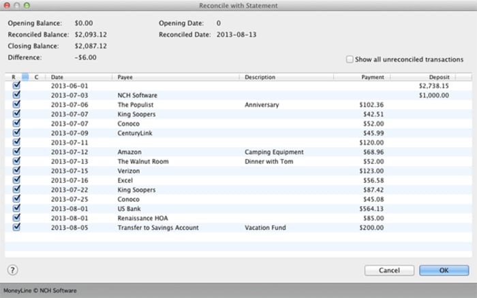The height and width of the screenshot is (298, 477).
Task: Confirm reconciliation with OK button
Action: [444, 270]
